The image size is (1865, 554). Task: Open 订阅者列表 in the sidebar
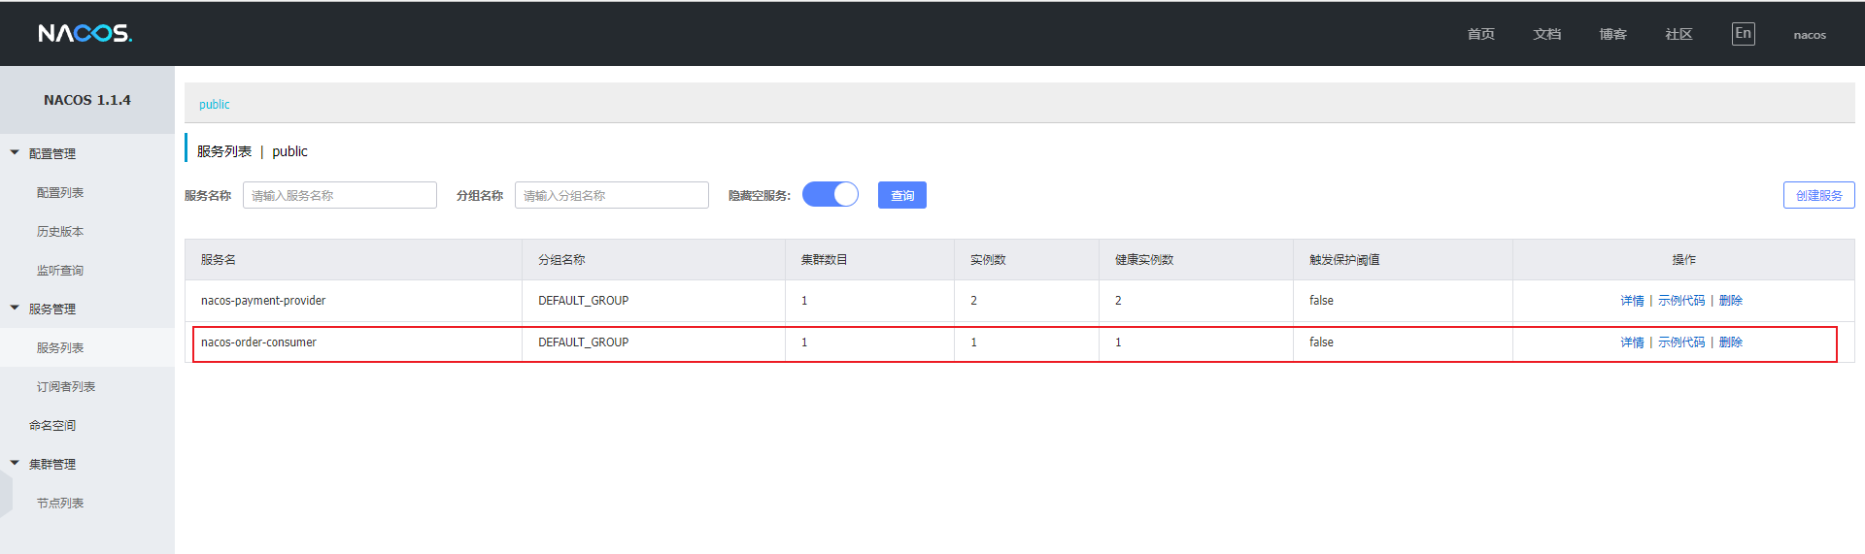pos(66,386)
